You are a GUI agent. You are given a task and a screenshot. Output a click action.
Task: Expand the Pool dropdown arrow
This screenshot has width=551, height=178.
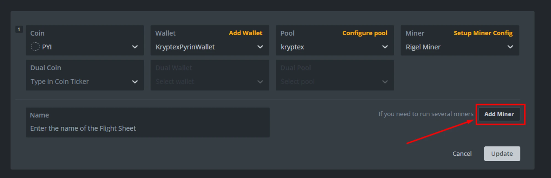pos(385,47)
